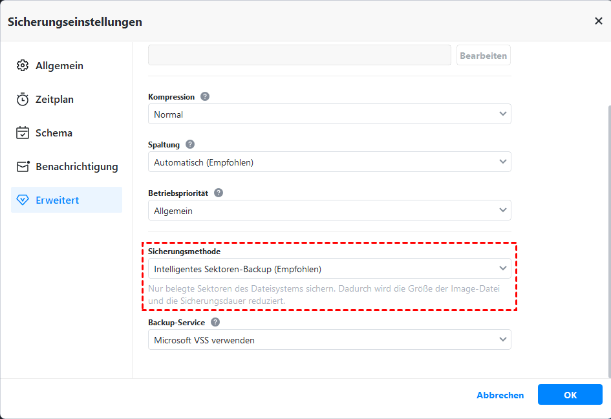
Task: Click the Zeitplan clock icon
Action: coord(23,100)
